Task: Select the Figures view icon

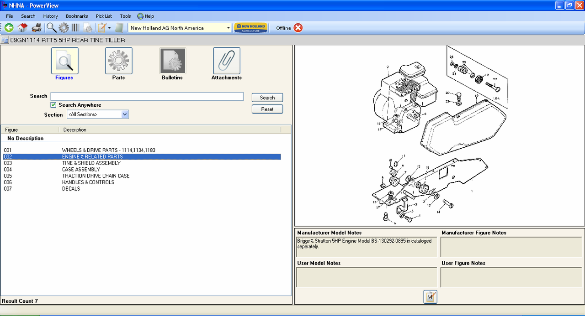Action: 64,61
